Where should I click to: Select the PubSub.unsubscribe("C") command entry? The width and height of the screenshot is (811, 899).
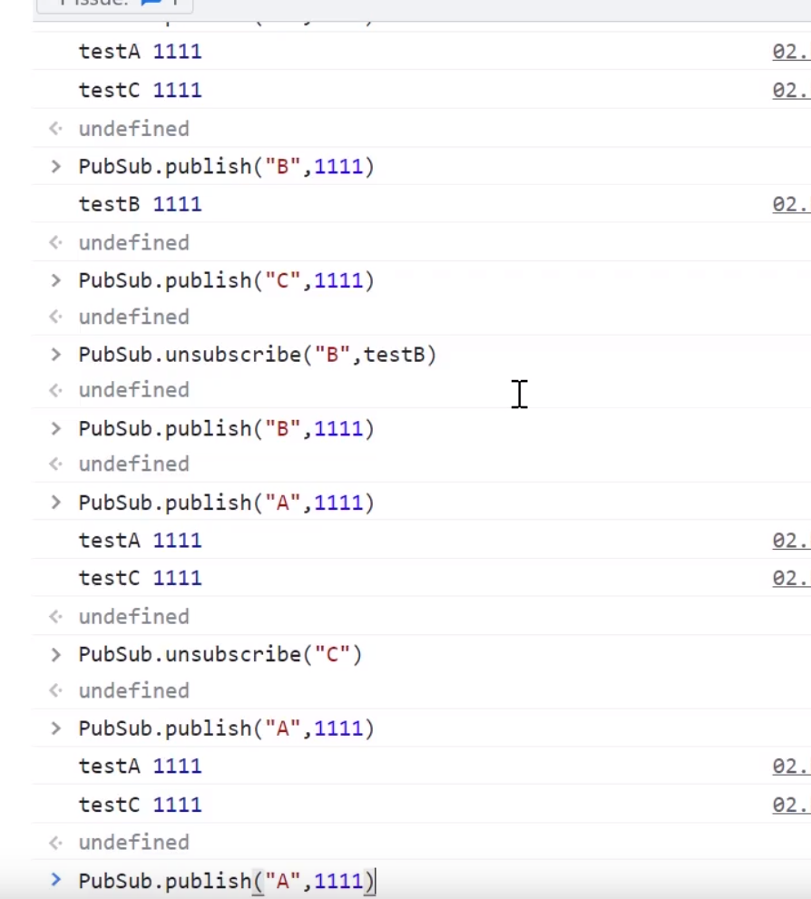(220, 654)
